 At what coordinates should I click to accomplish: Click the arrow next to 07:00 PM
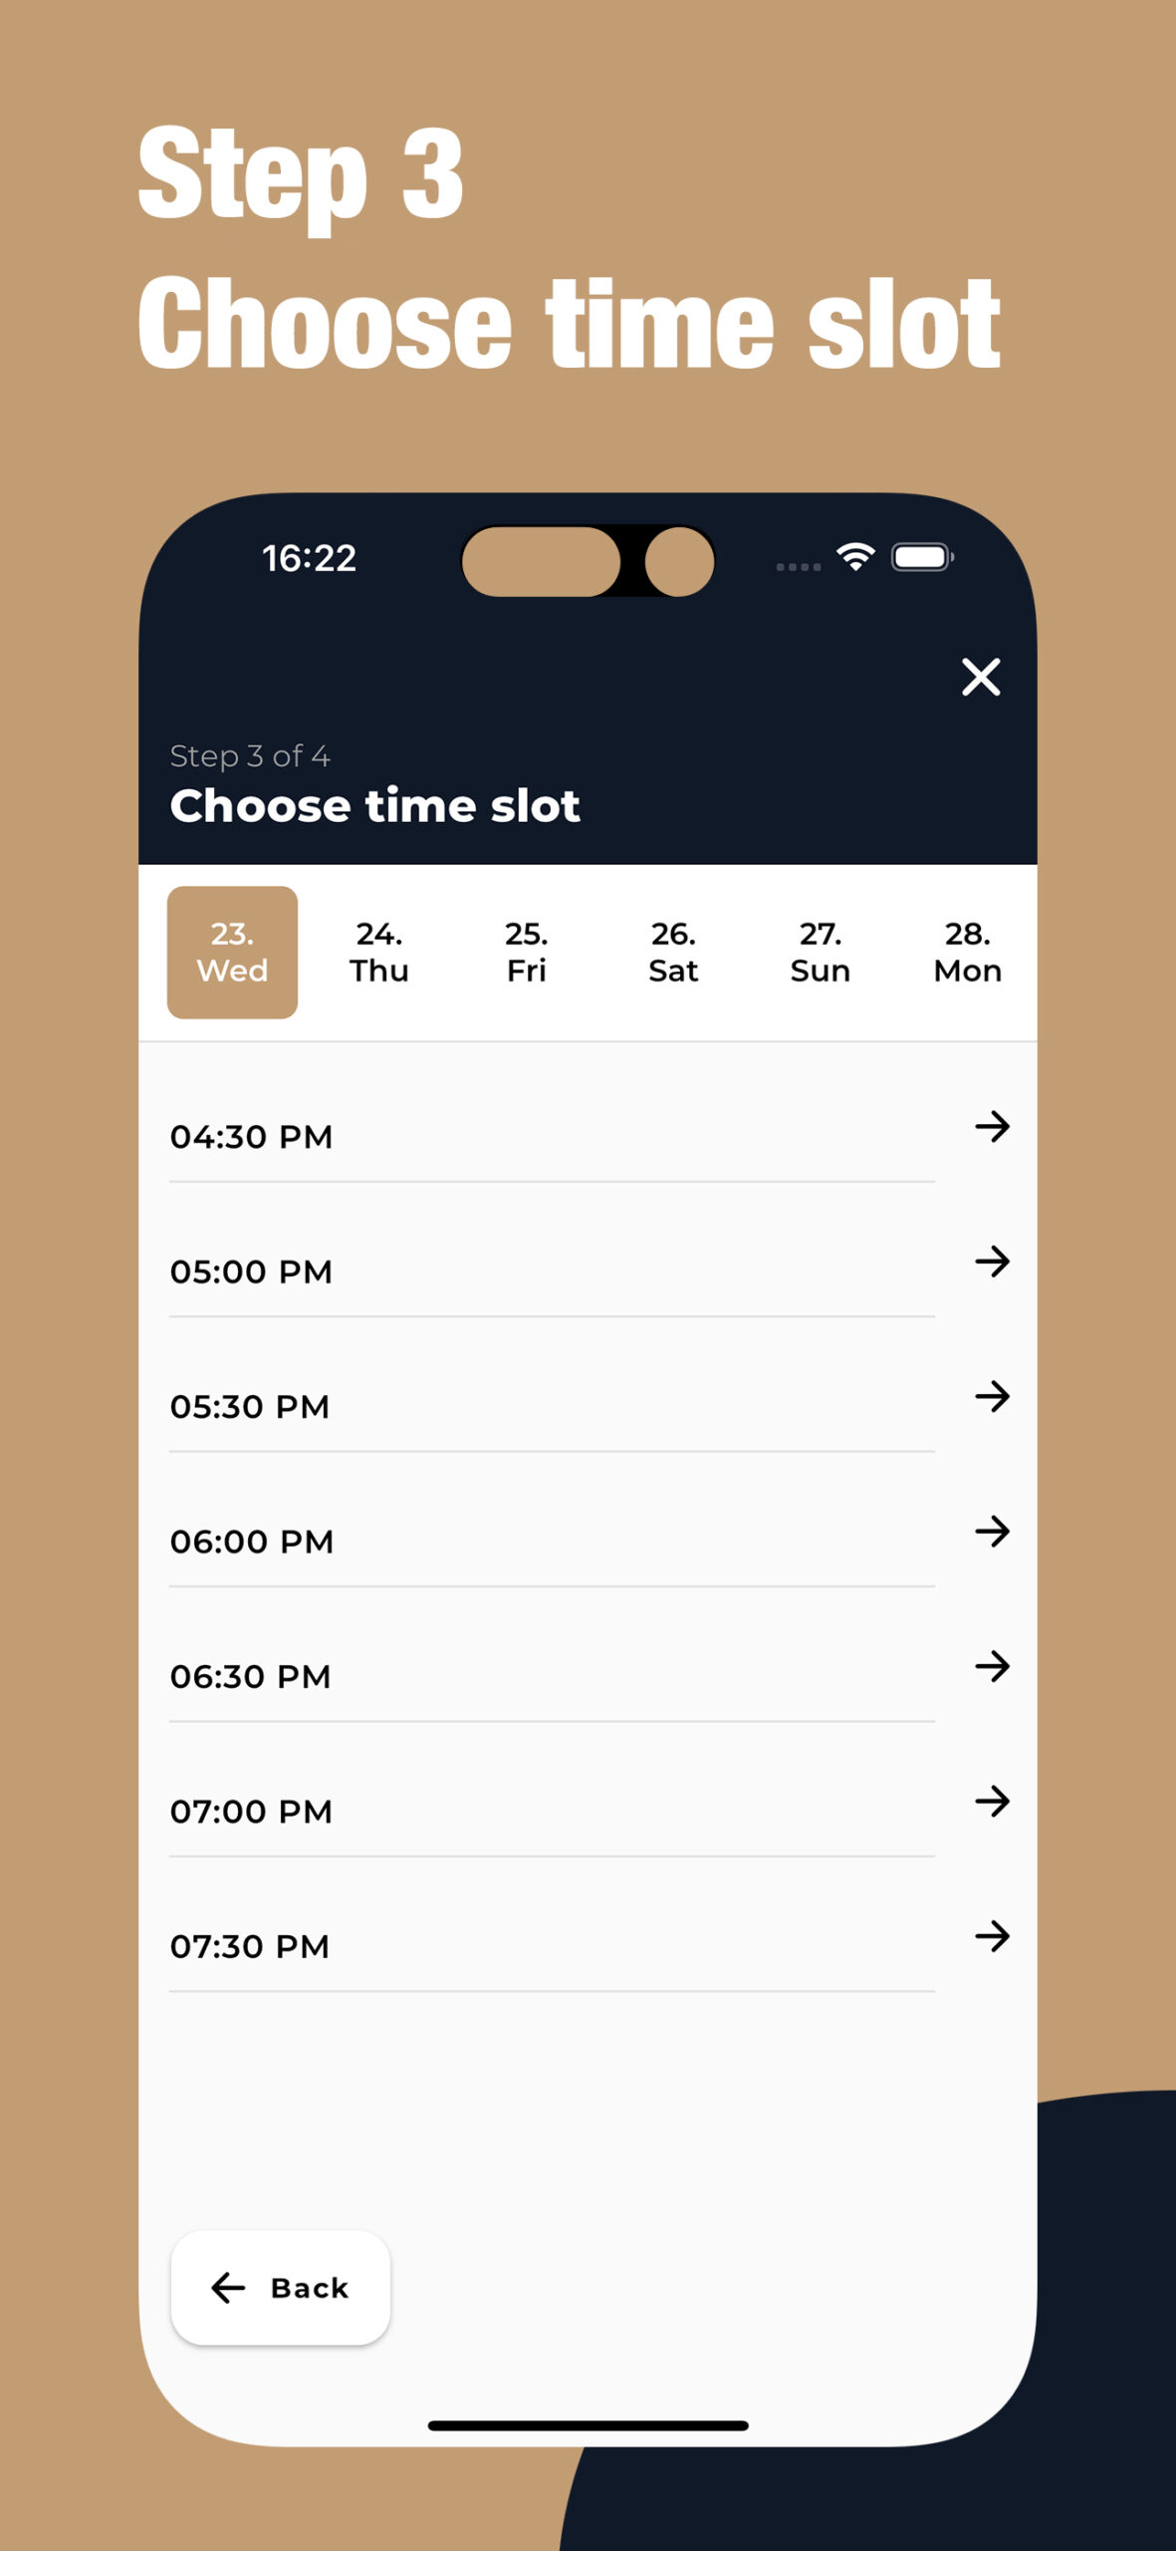[992, 1801]
